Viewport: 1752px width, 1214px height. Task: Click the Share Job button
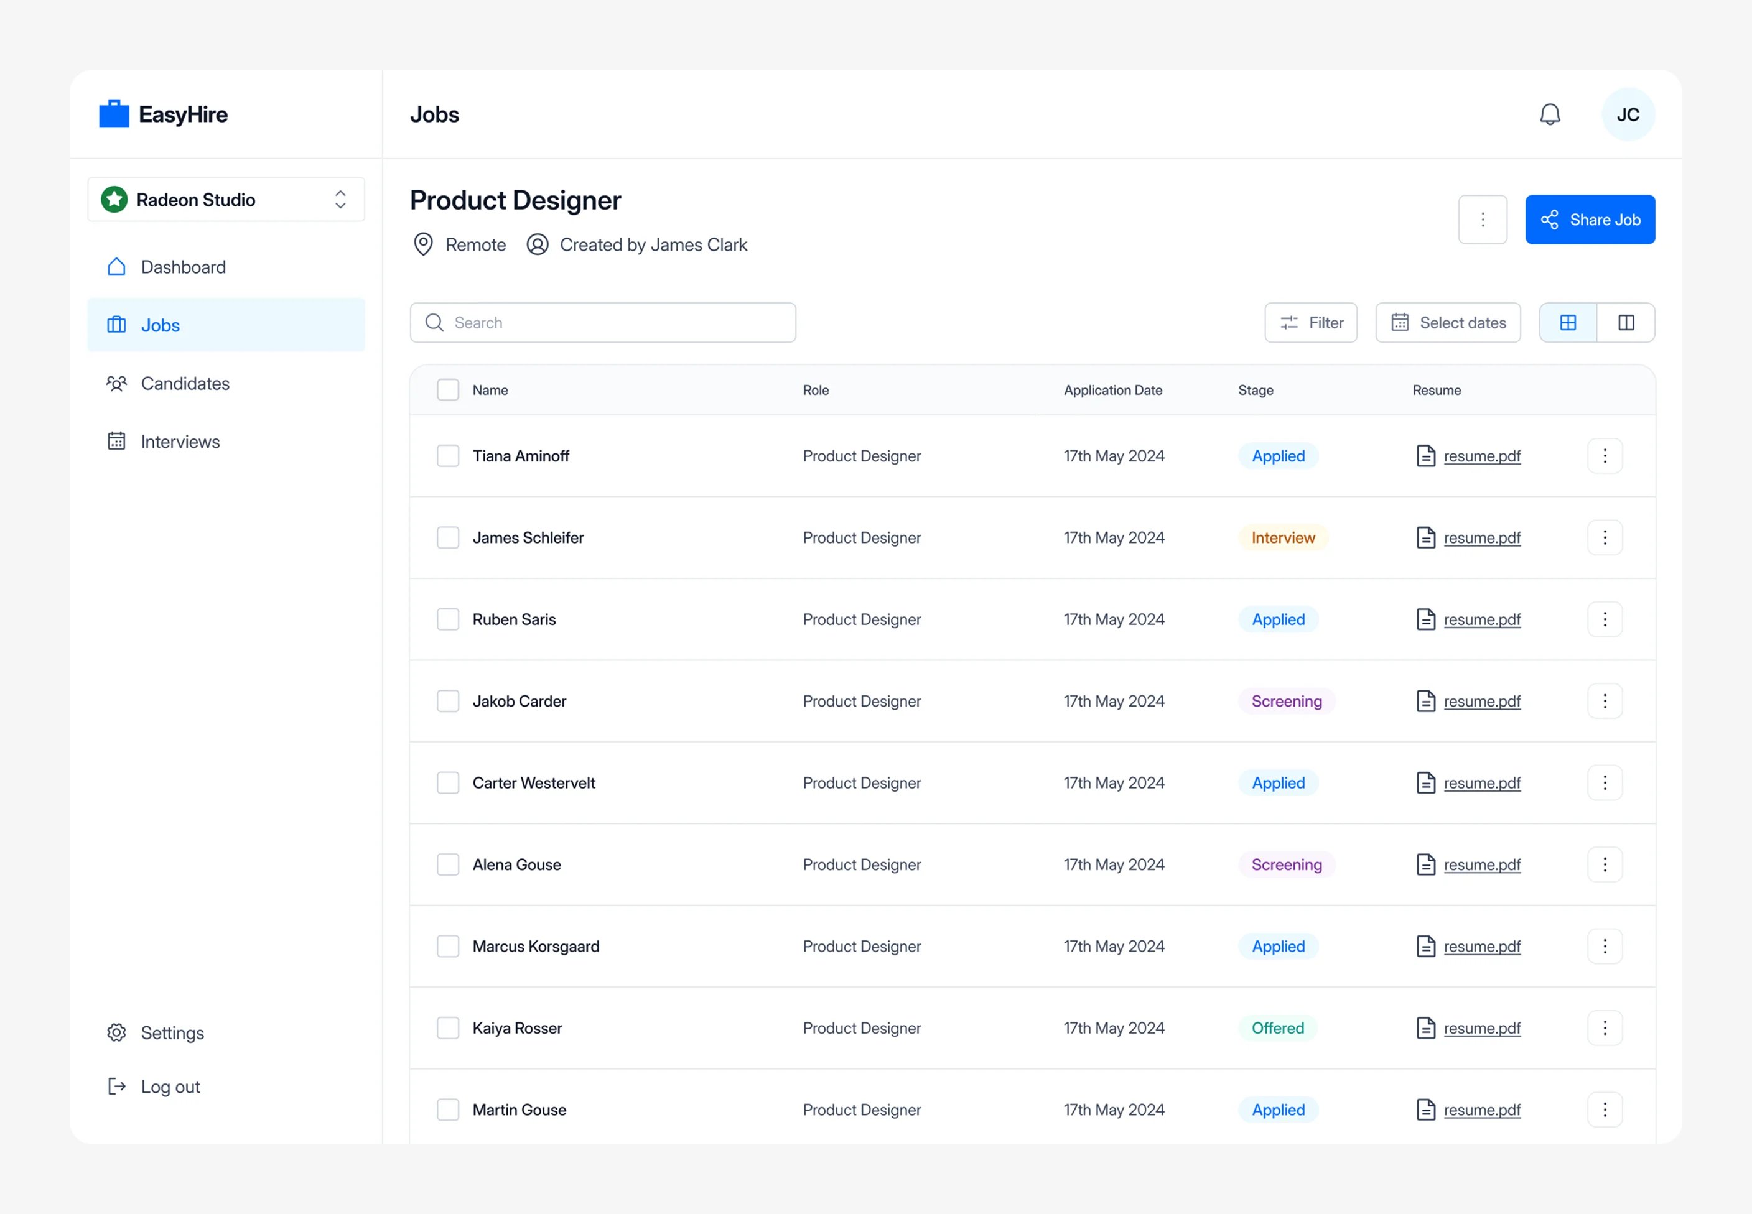click(x=1590, y=220)
